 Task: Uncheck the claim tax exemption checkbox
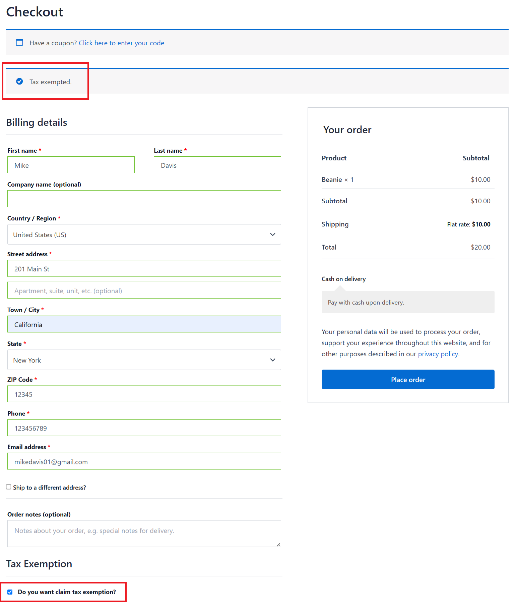(x=10, y=592)
